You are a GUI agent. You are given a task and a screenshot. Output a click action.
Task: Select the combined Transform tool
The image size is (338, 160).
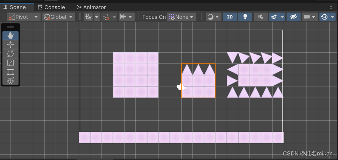tap(10, 81)
